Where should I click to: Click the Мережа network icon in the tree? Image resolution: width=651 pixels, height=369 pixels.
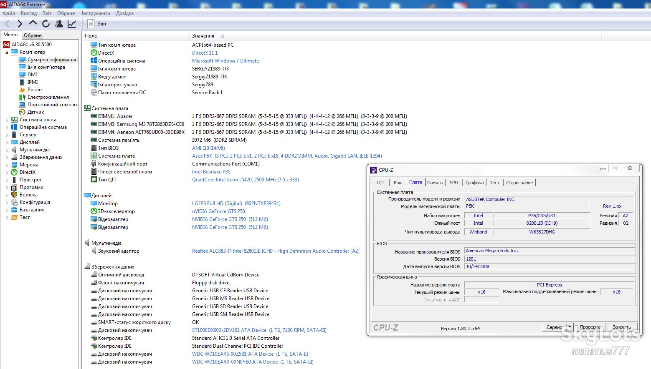pyautogui.click(x=14, y=165)
